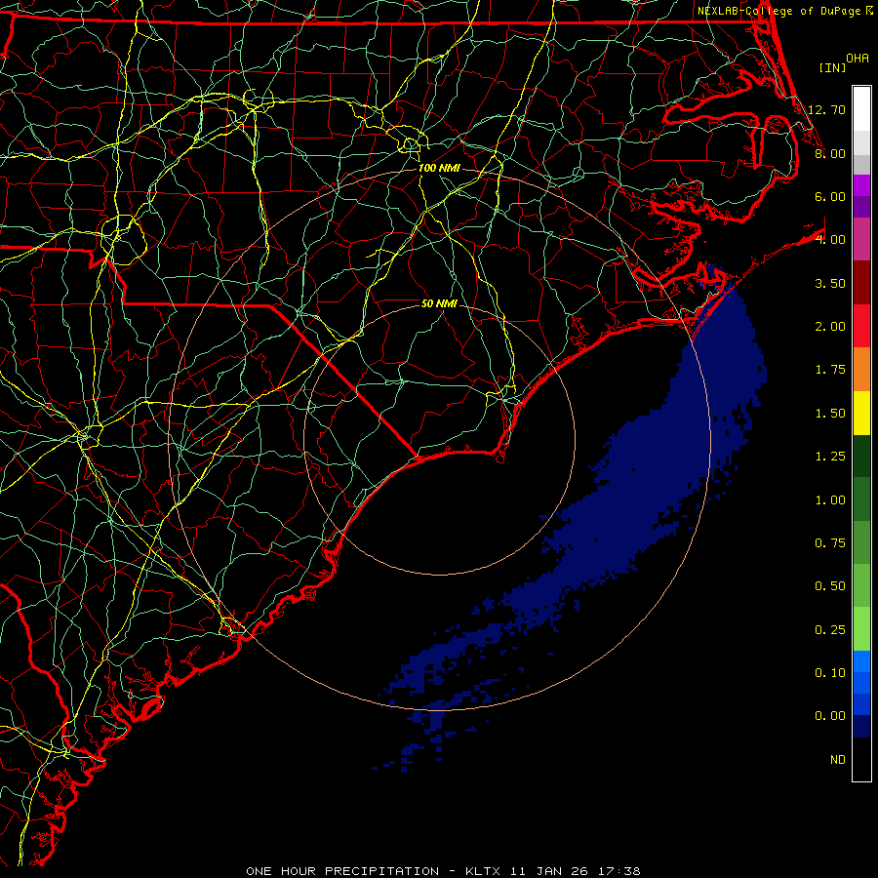Screen dimensions: 878x878
Task: Select the black ND swatch in legend
Action: point(861,759)
